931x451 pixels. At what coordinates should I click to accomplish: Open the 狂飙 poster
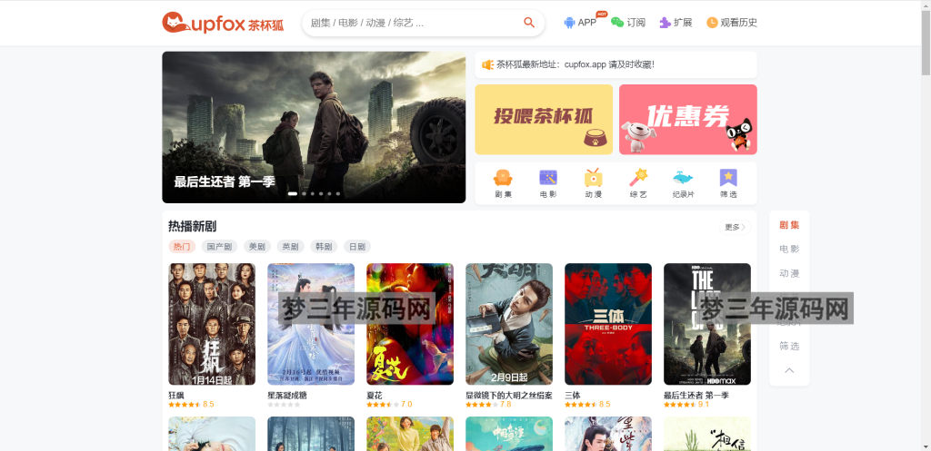click(x=212, y=324)
